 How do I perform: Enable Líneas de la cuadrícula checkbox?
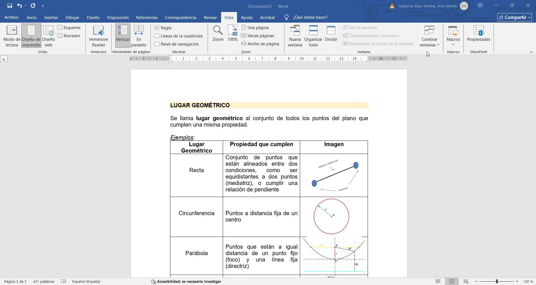tap(157, 36)
